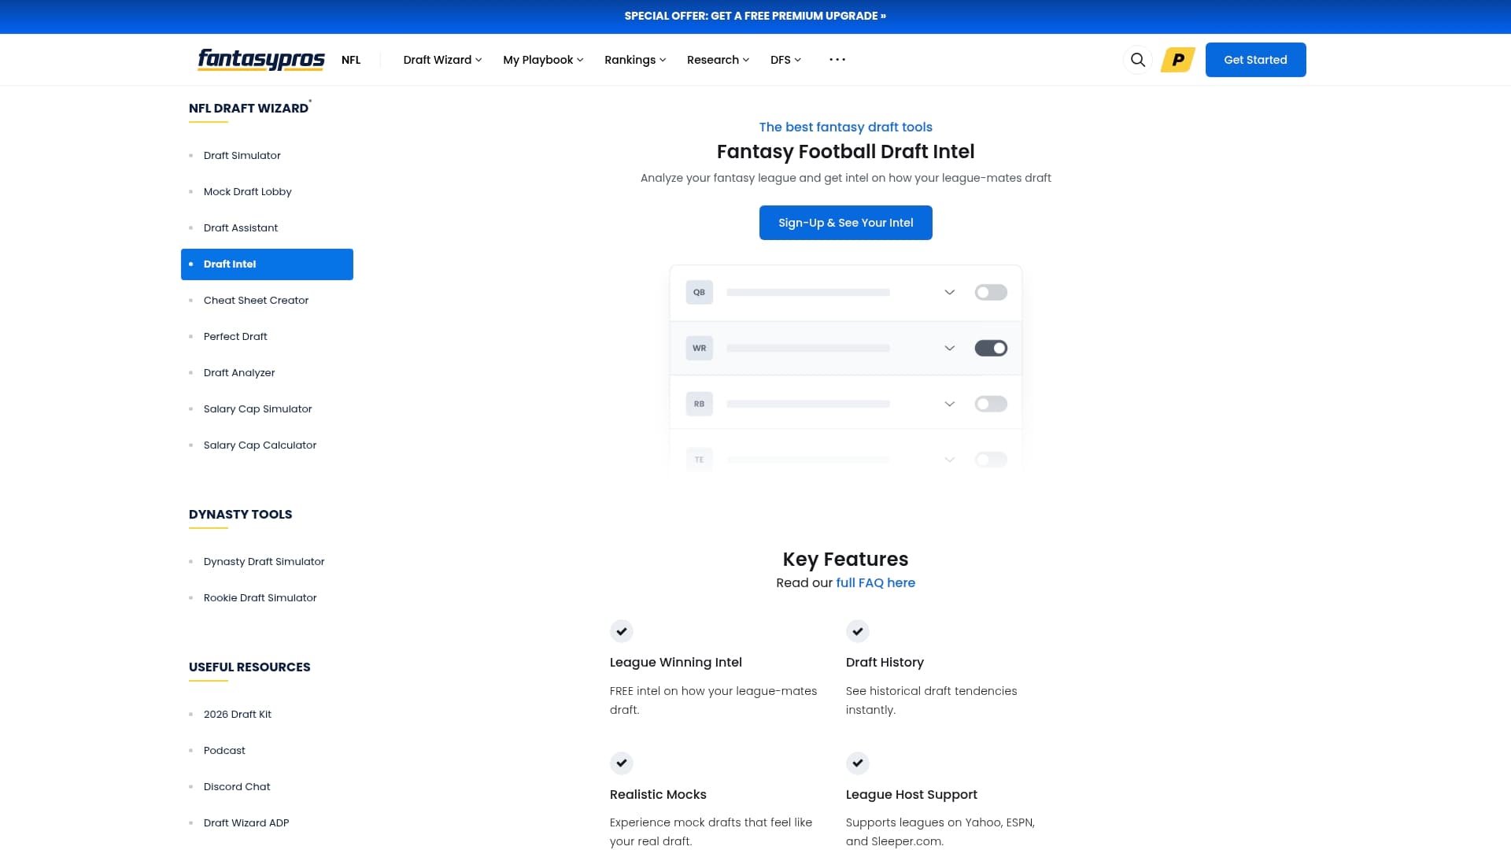Click checkmark icon above Realistic Mocks
The image size is (1511, 850).
[x=622, y=763]
